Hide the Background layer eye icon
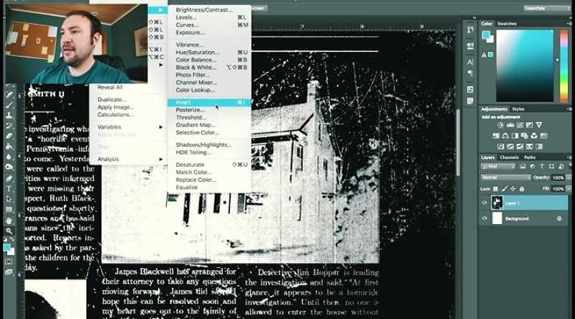Image resolution: width=575 pixels, height=319 pixels. pos(484,218)
